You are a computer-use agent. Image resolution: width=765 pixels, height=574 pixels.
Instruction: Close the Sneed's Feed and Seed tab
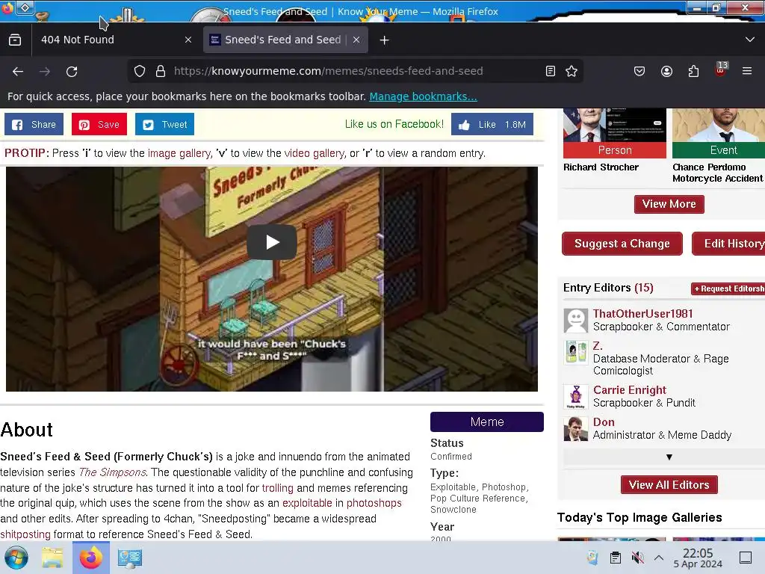click(x=356, y=40)
